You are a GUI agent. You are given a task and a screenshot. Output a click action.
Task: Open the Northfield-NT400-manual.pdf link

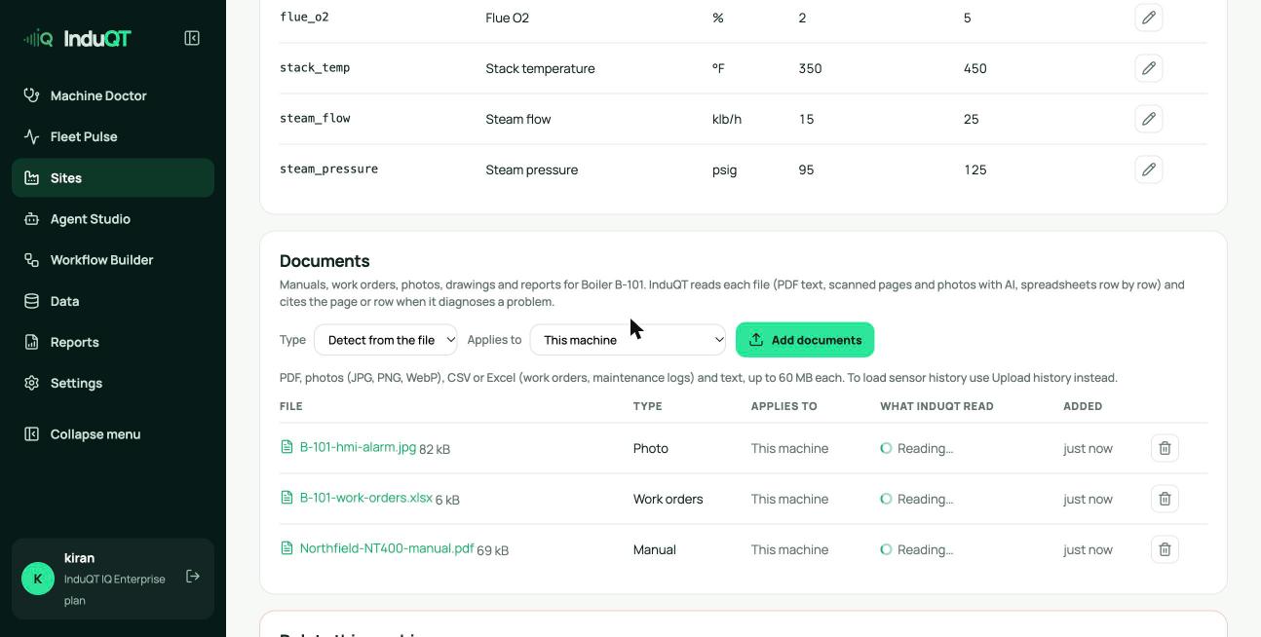tap(387, 548)
